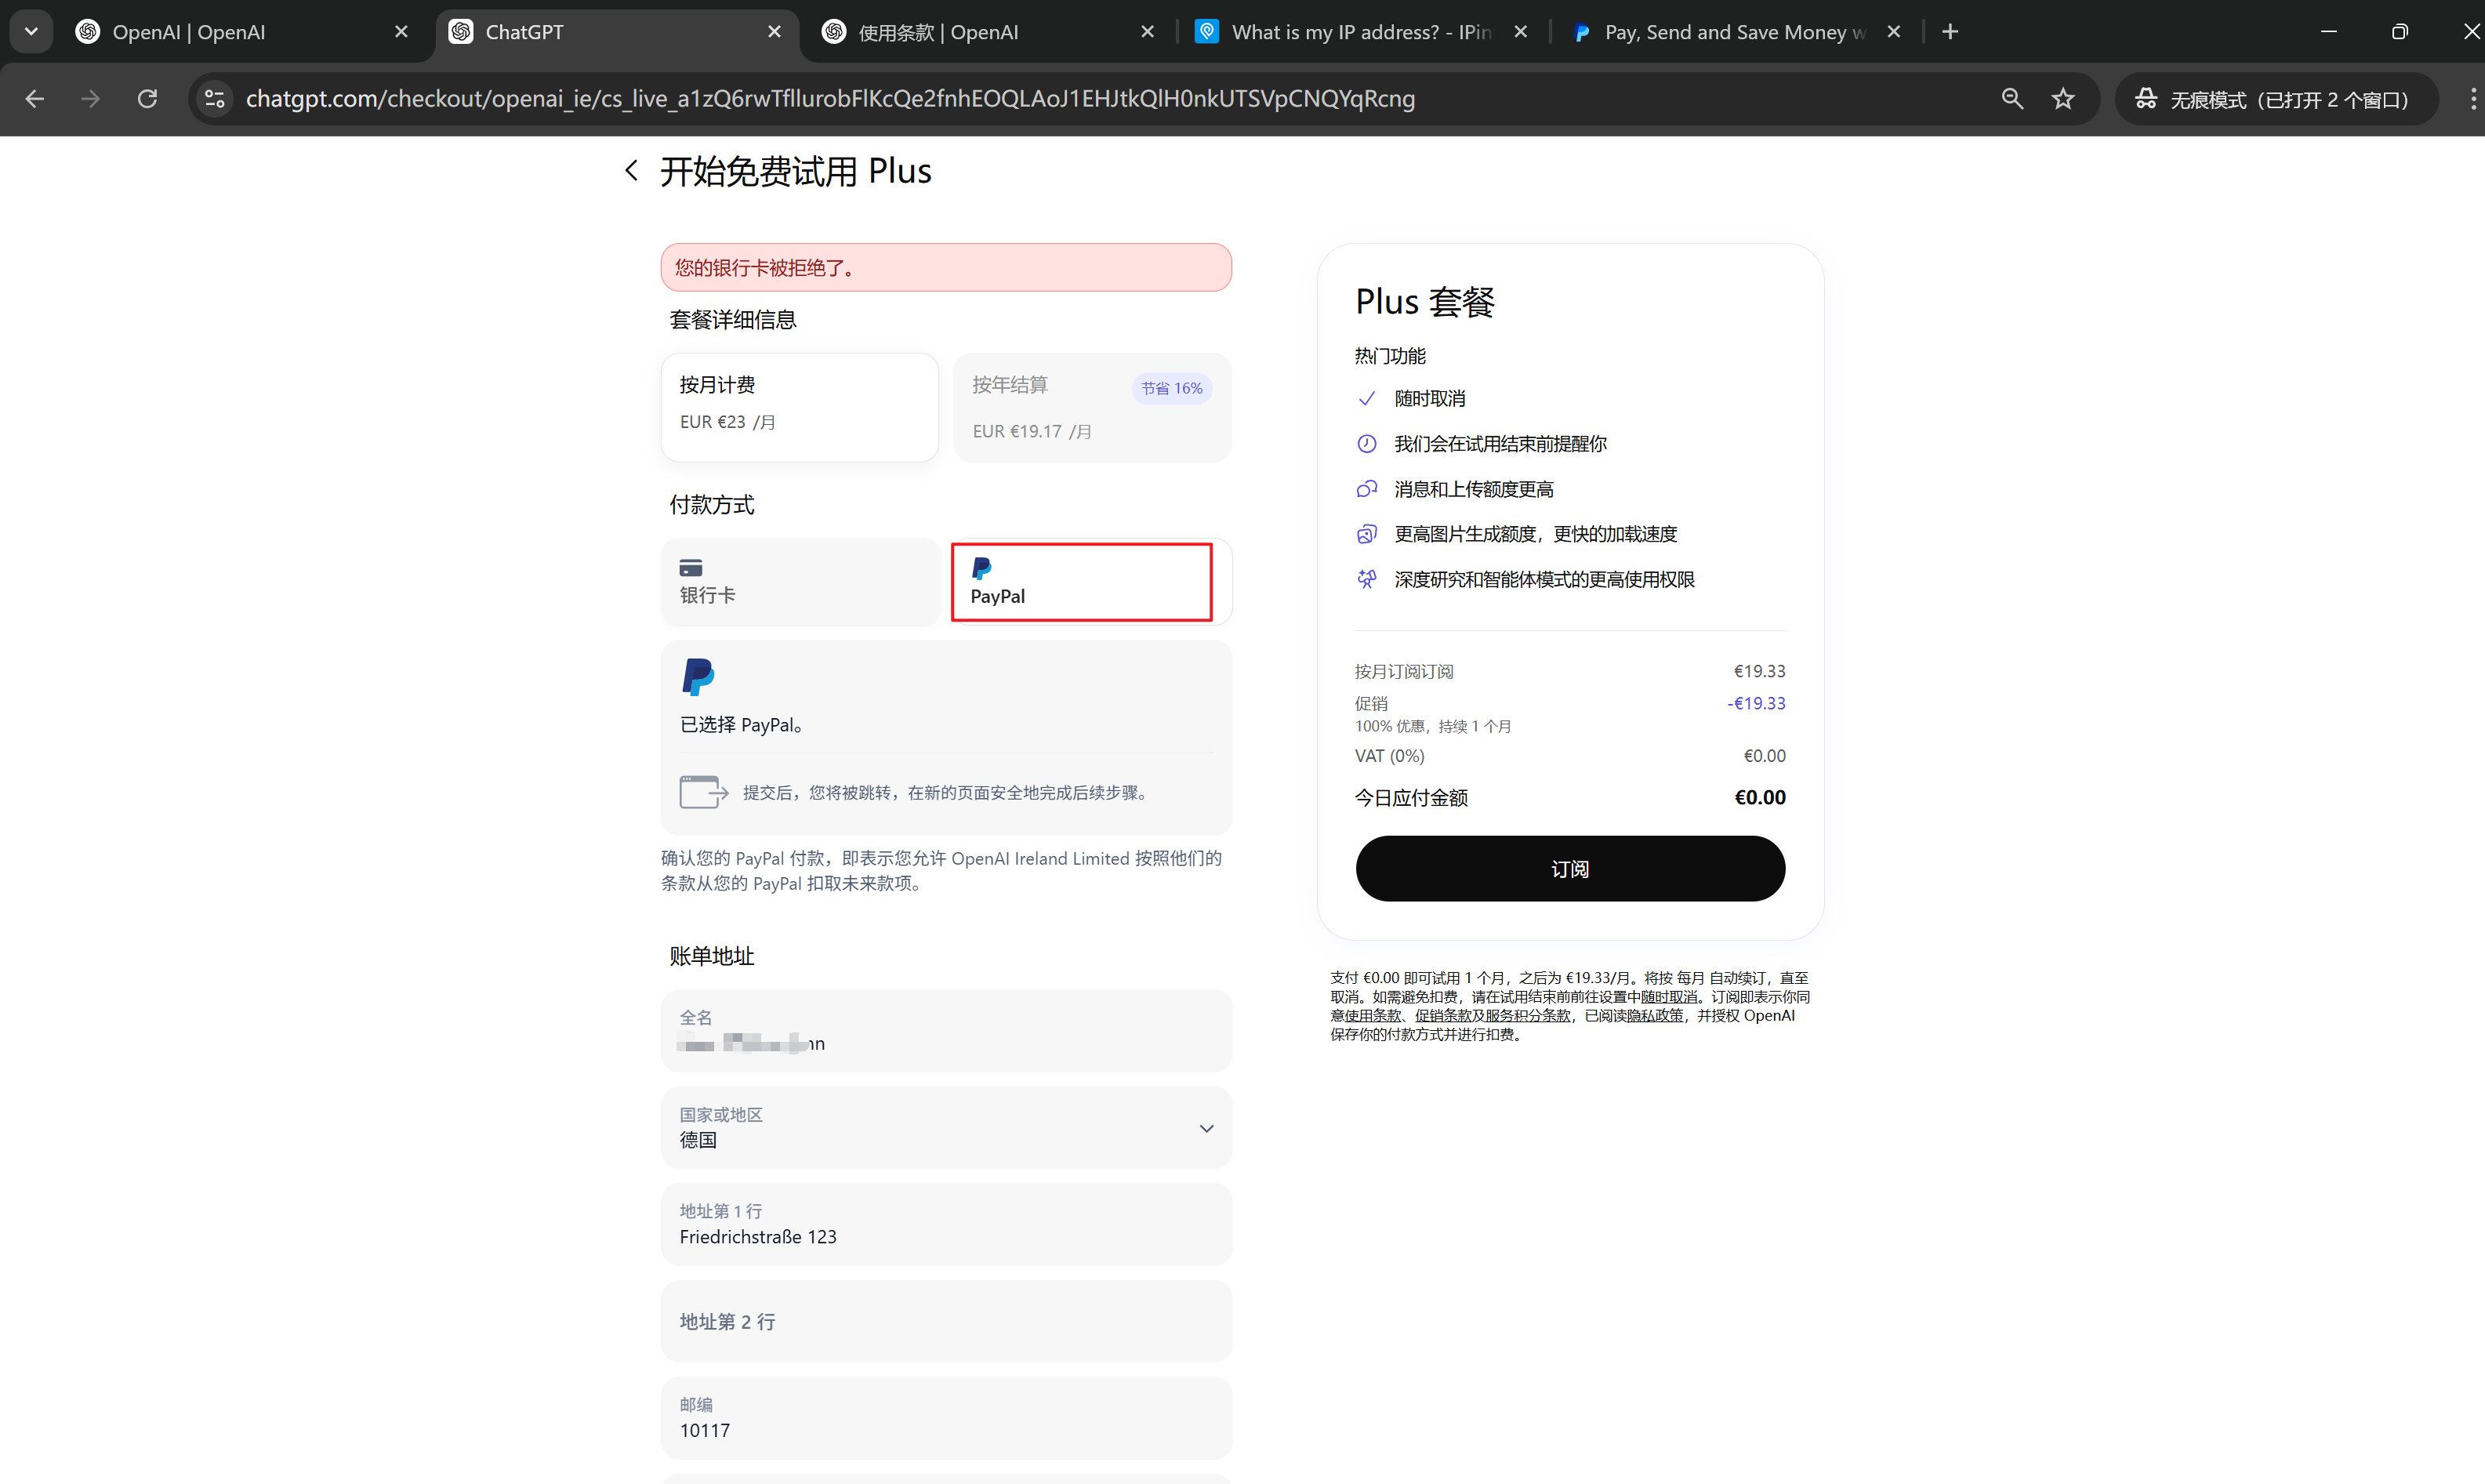The width and height of the screenshot is (2485, 1484).
Task: Go back with the browser back arrow
Action: (x=34, y=99)
